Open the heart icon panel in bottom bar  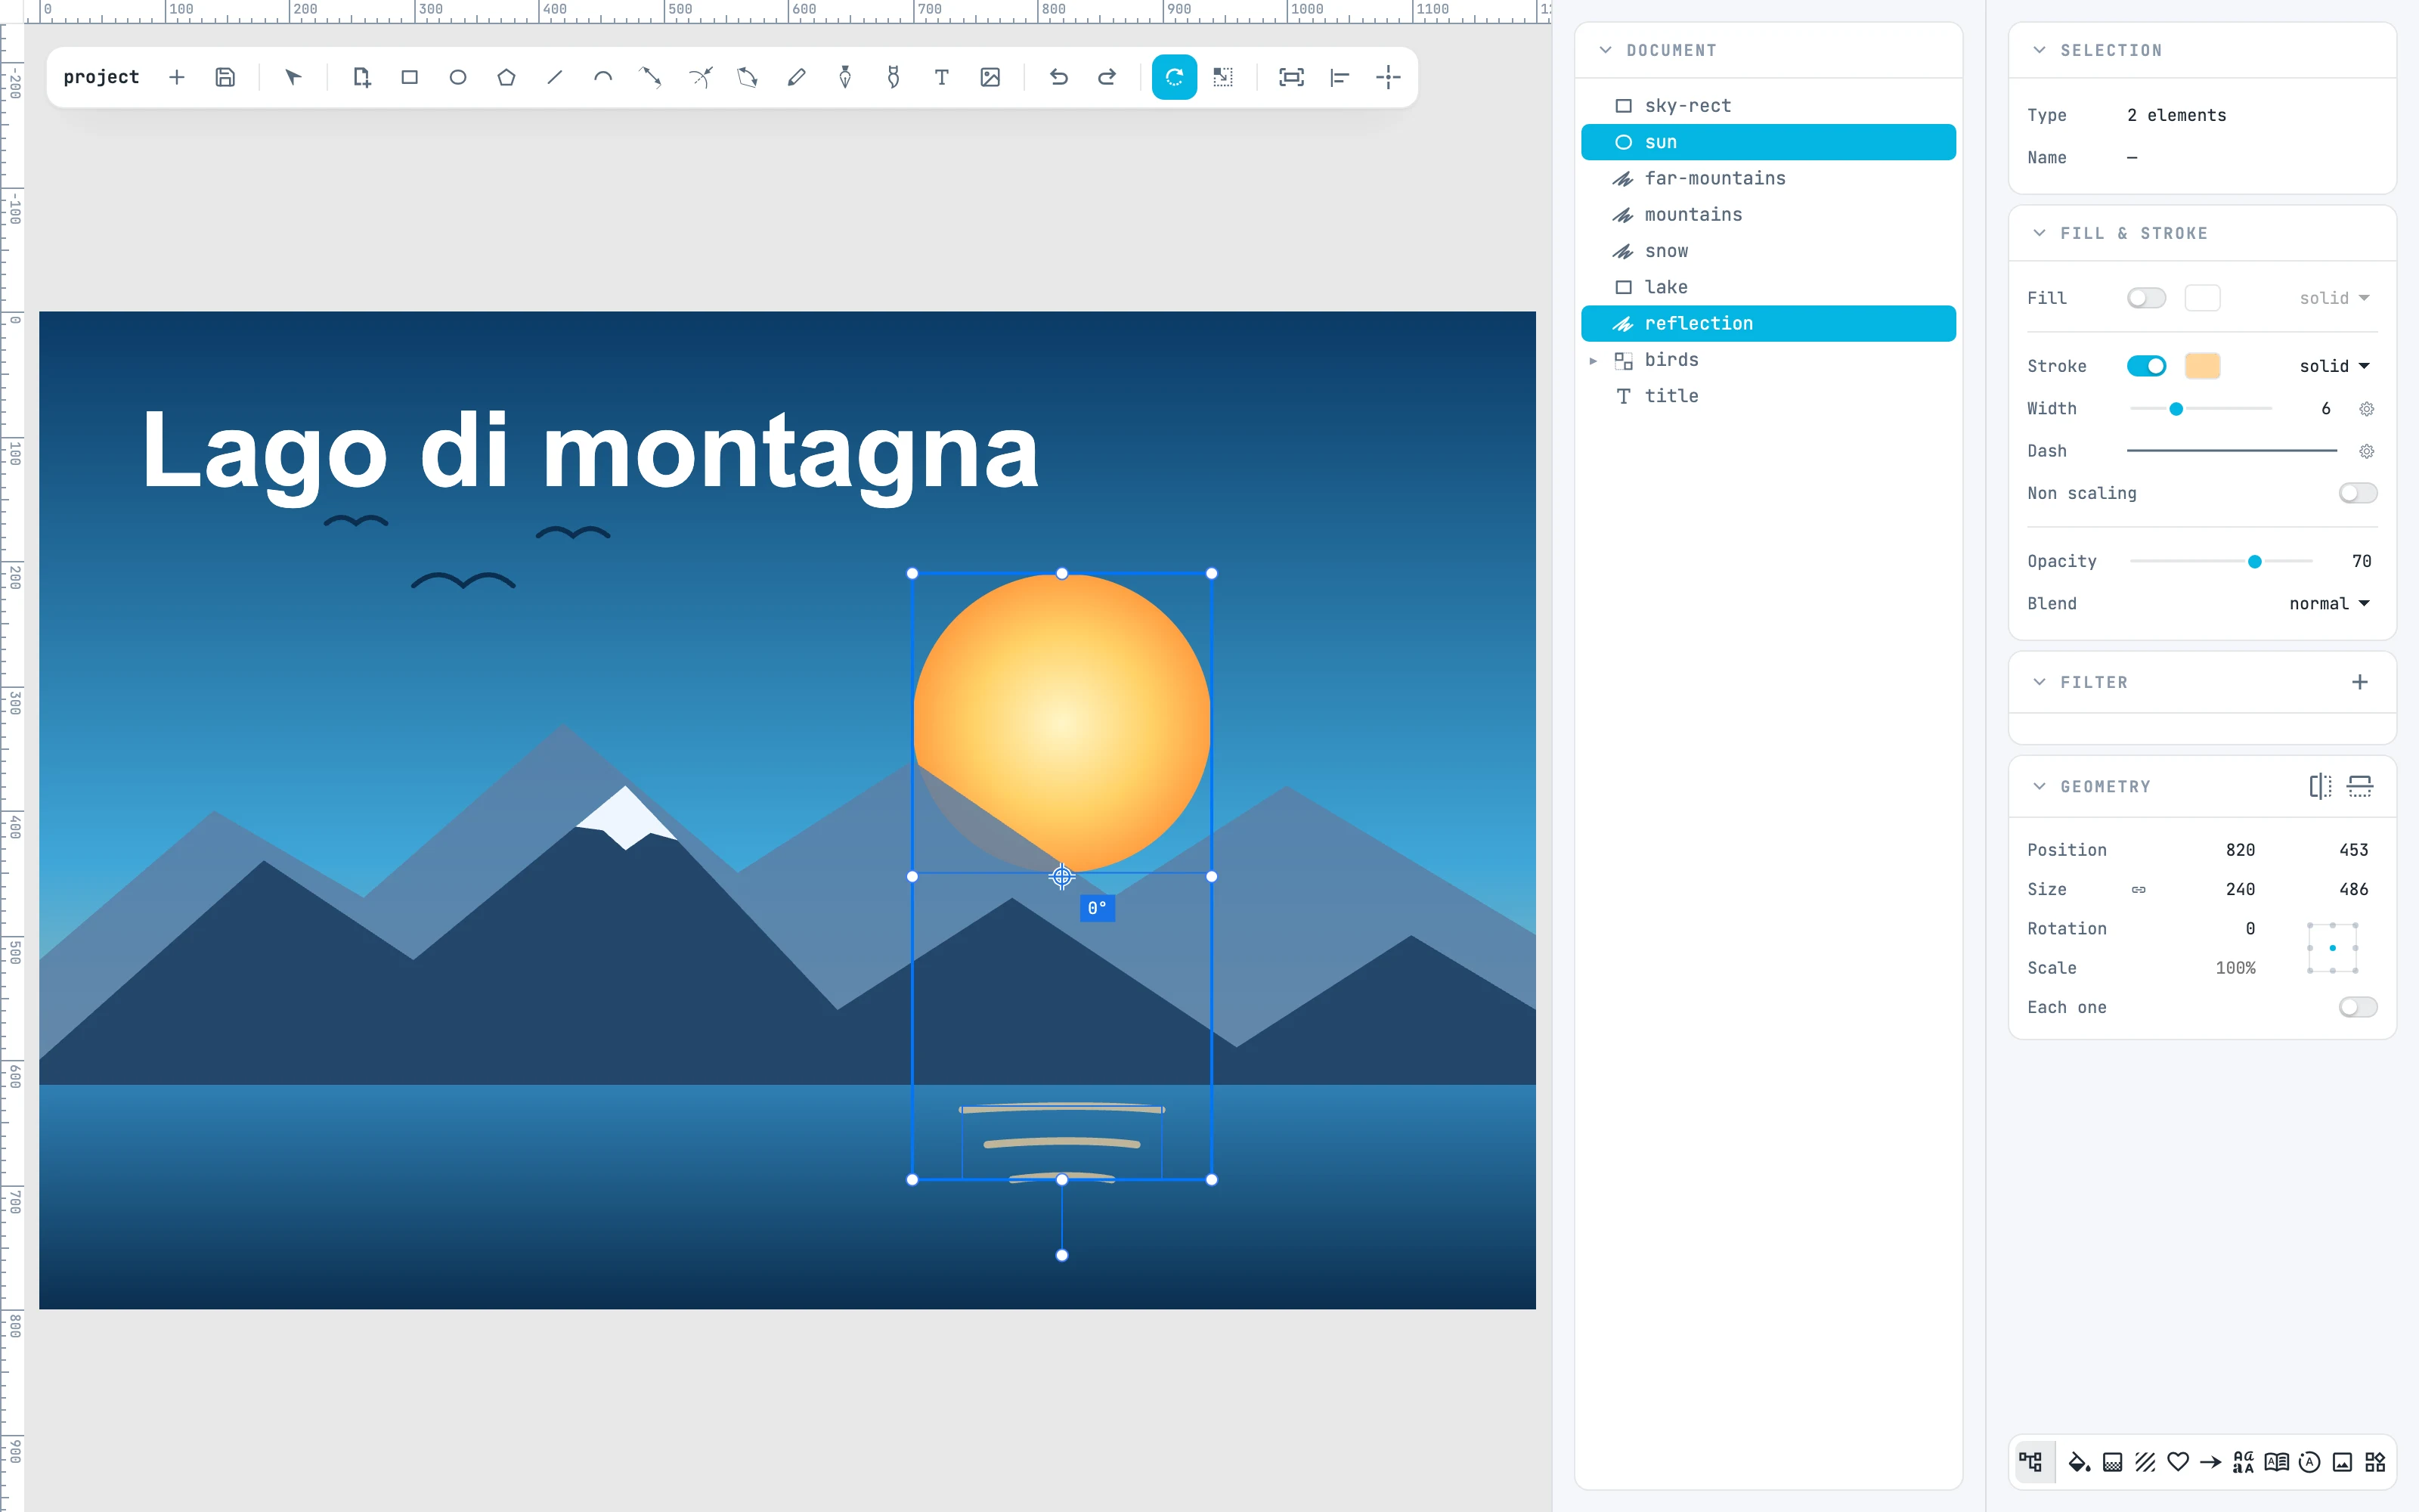[2178, 1462]
